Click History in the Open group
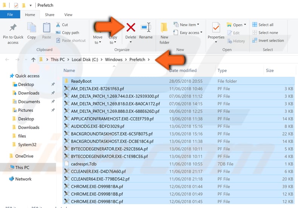 pyautogui.click(x=236, y=41)
